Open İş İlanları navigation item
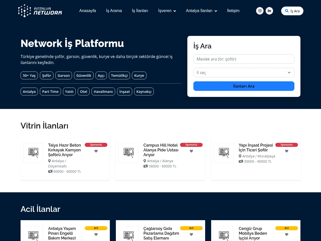 140,11
